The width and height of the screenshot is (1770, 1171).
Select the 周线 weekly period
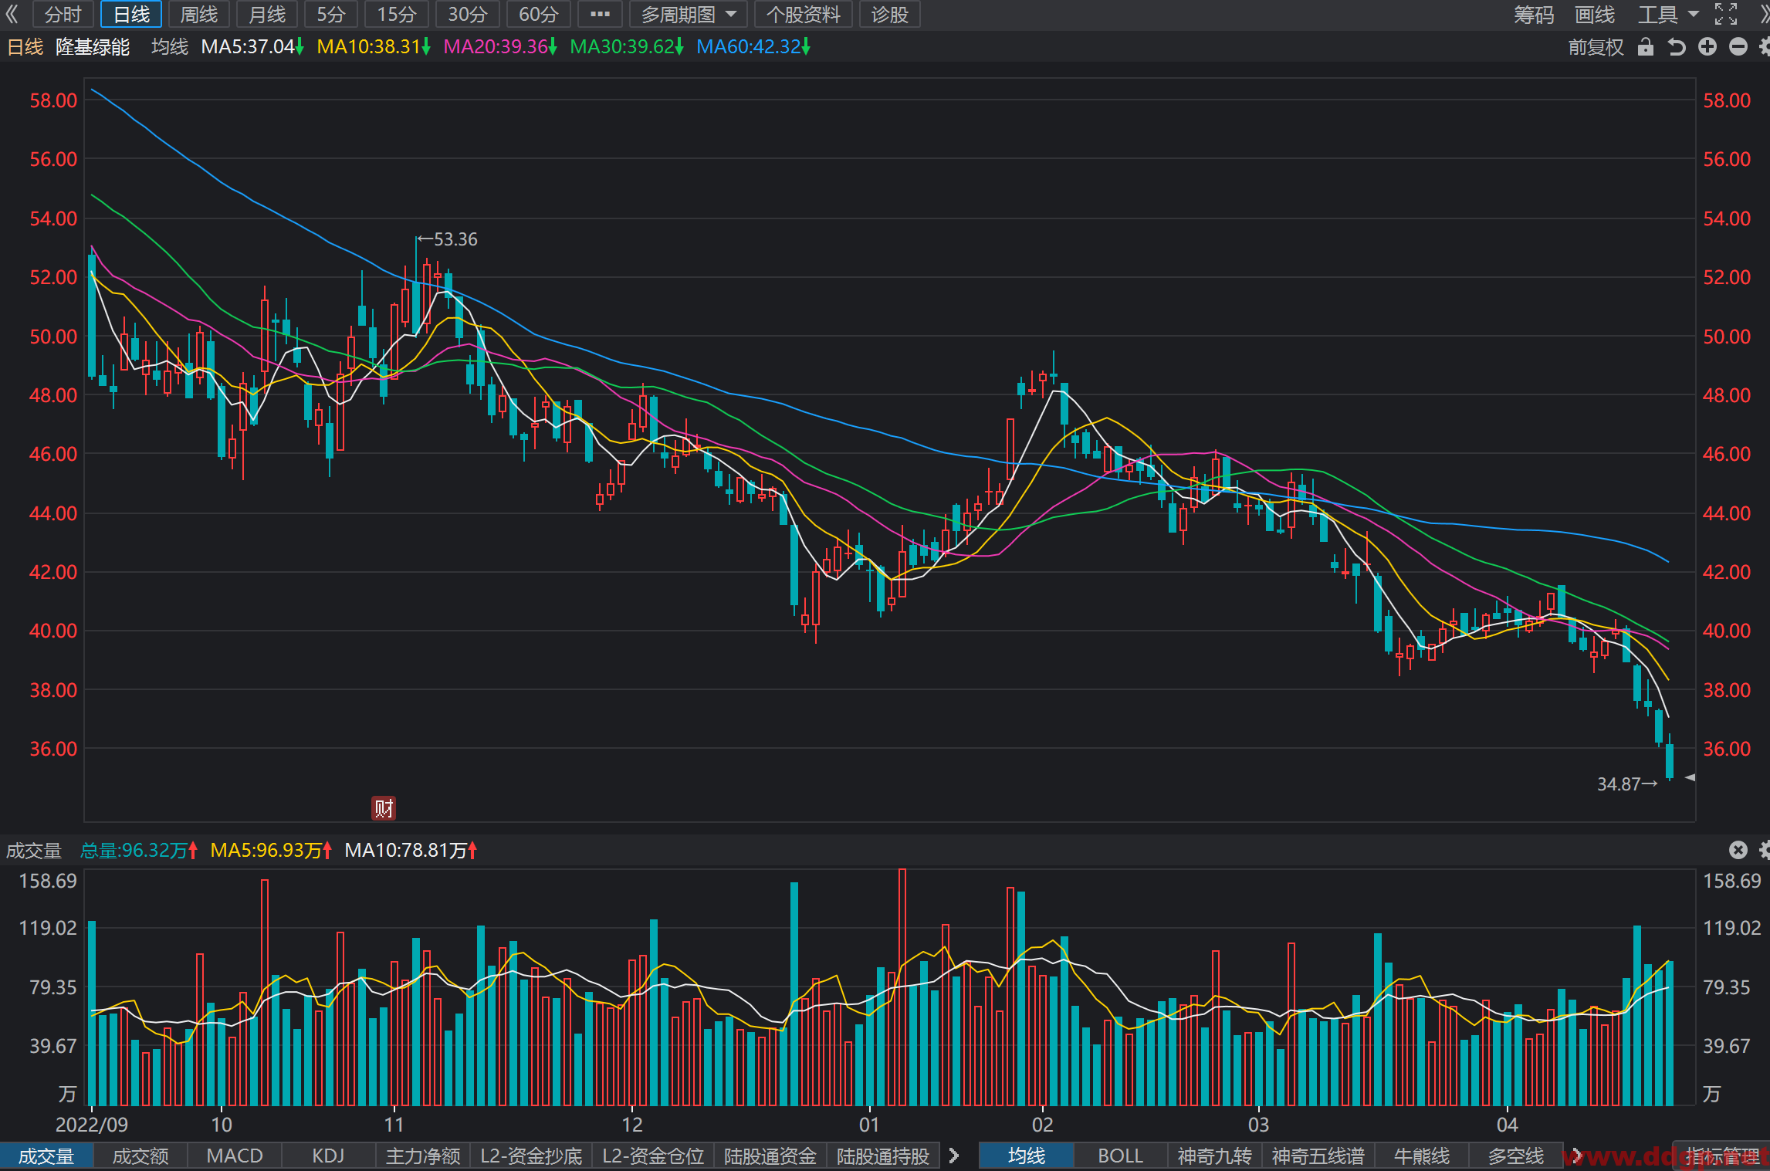[199, 14]
